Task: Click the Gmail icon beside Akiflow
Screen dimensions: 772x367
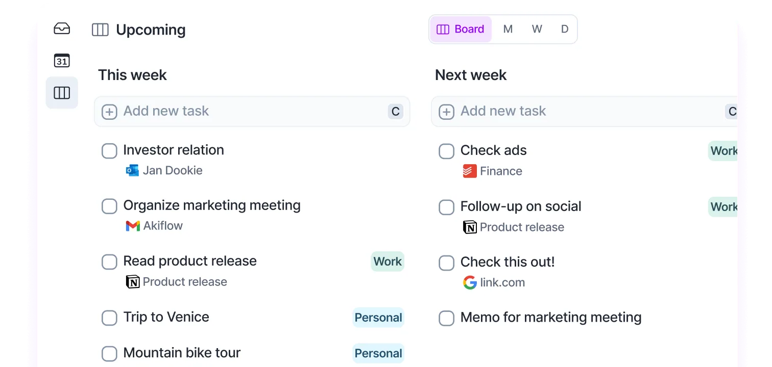Action: (x=133, y=226)
